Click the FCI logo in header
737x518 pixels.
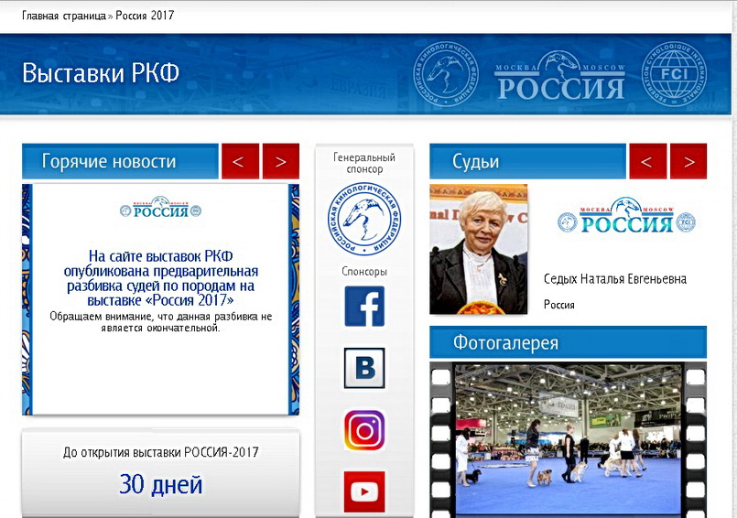click(673, 74)
